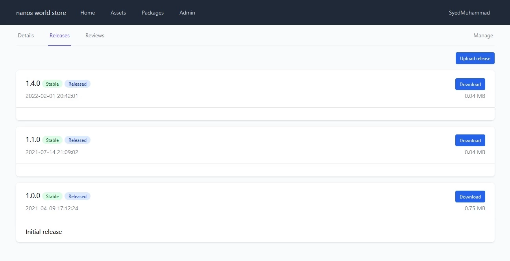
Task: Click the date 2021-04-09 17:12:24
Action: click(x=52, y=208)
